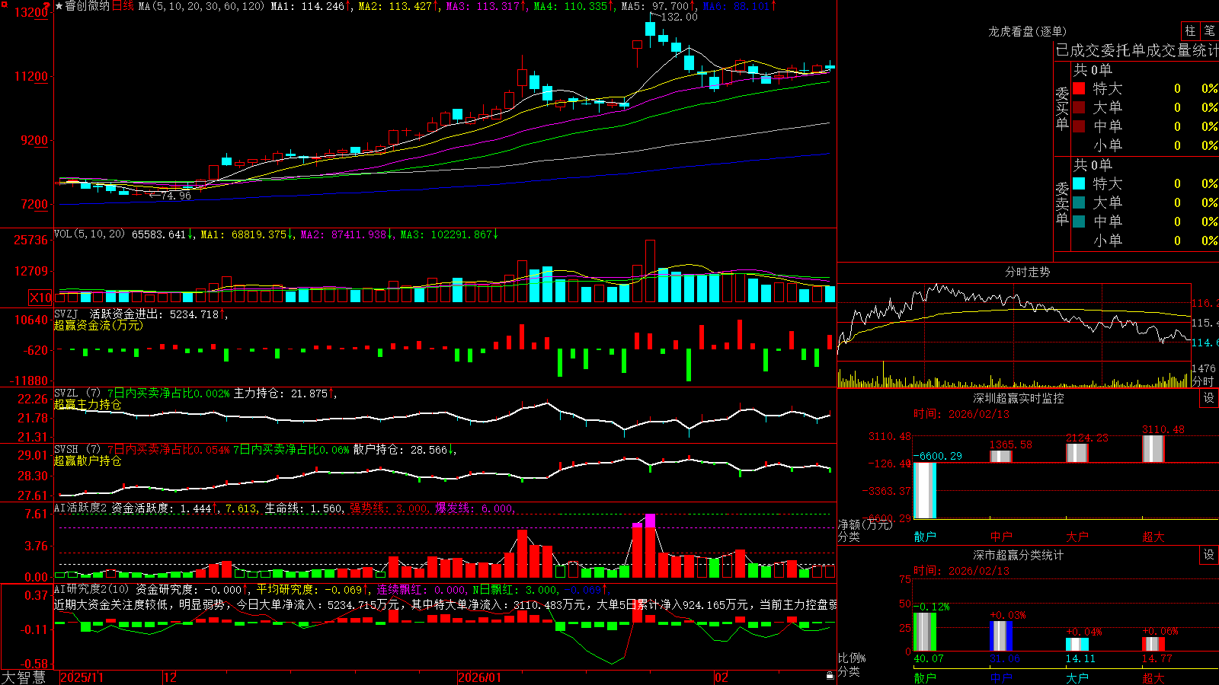1219x685 pixels.
Task: Click the red 特大 buy-order color swatch
Action: 1079,88
